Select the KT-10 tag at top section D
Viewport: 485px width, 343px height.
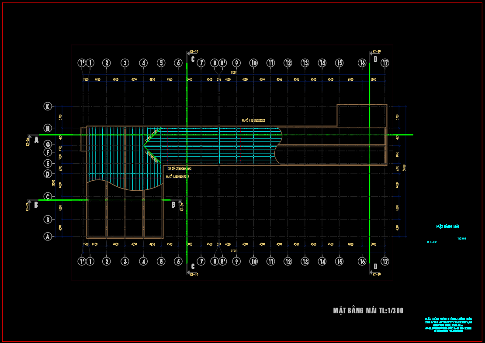376,51
